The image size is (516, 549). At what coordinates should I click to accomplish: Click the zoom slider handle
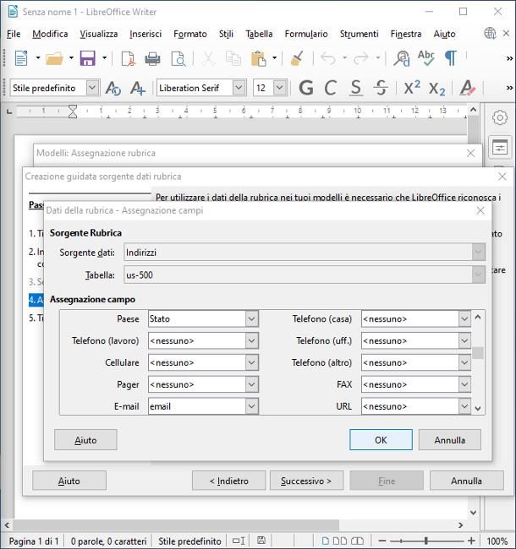[x=425, y=541]
